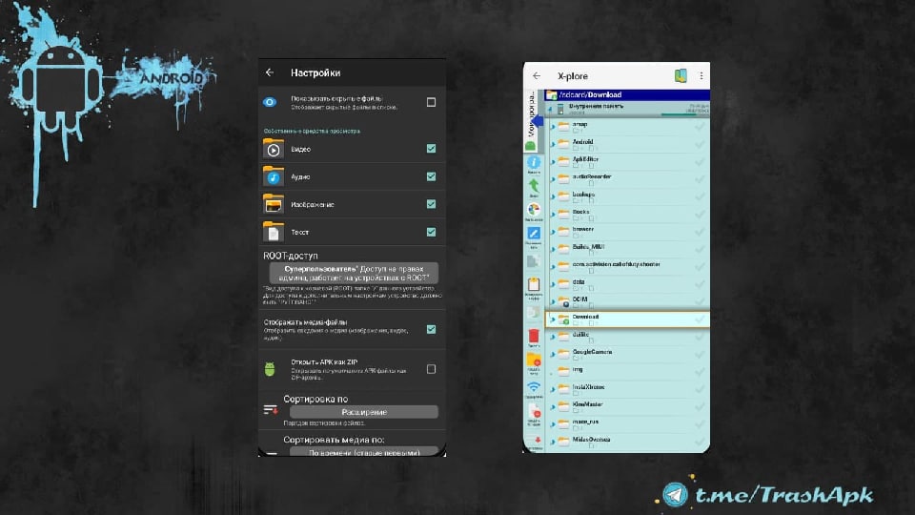Click the blue info sidebar icon

pyautogui.click(x=534, y=162)
